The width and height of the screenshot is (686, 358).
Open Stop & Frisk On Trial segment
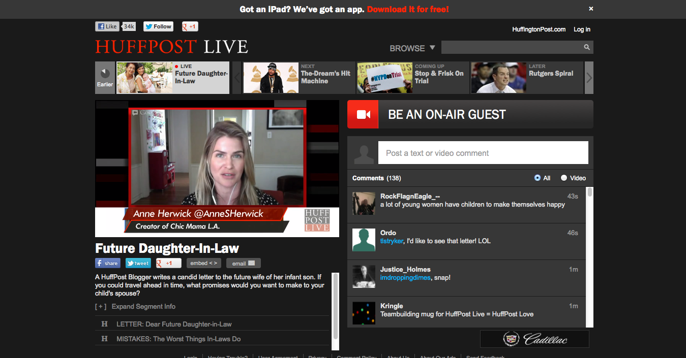click(413, 78)
